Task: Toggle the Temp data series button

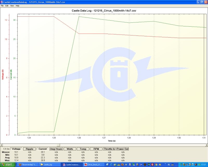Action: point(83,149)
